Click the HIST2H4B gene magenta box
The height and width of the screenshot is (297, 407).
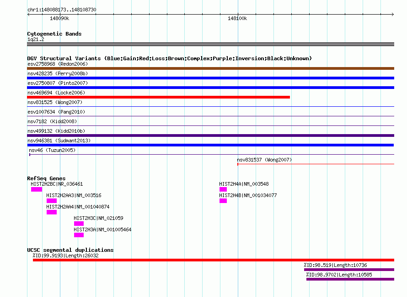(223, 201)
